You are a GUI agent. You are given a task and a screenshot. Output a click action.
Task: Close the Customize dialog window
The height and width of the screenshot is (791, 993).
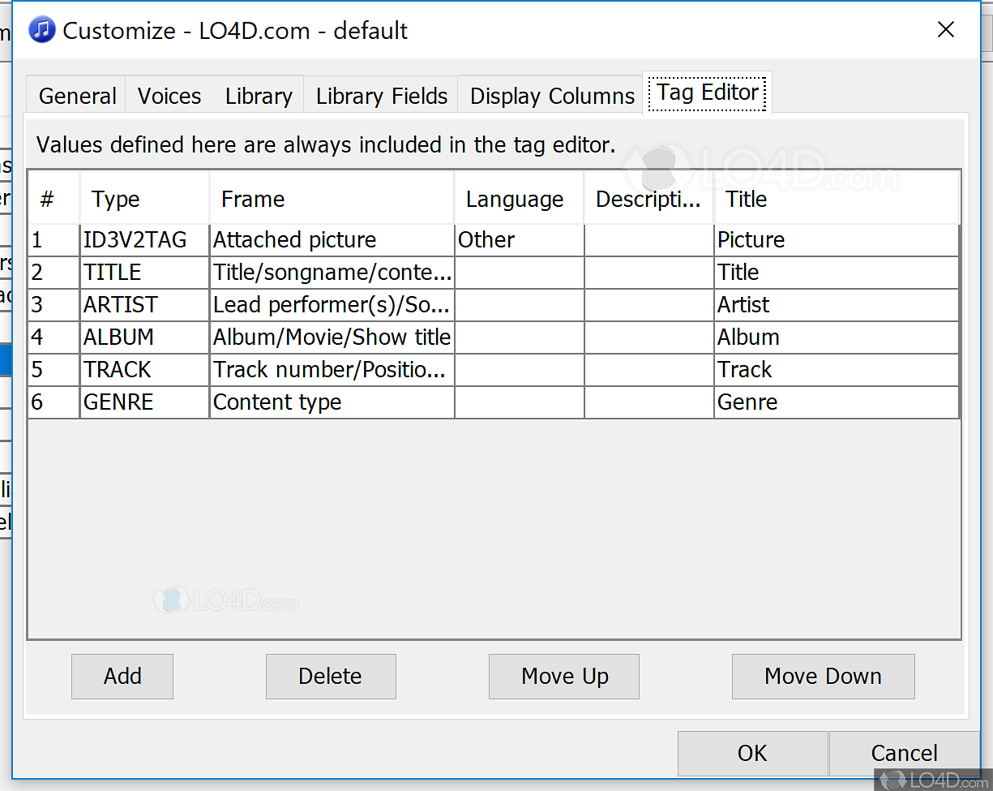click(x=945, y=30)
